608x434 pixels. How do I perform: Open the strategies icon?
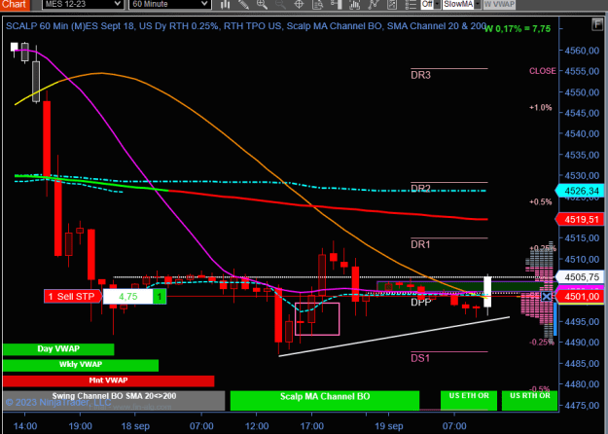coord(374,4)
